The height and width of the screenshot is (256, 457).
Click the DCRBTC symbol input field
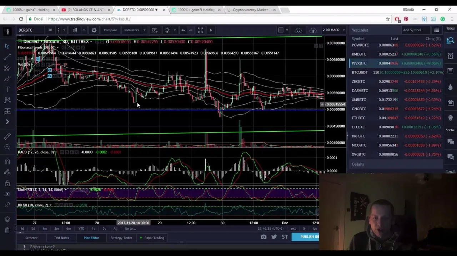[31, 30]
